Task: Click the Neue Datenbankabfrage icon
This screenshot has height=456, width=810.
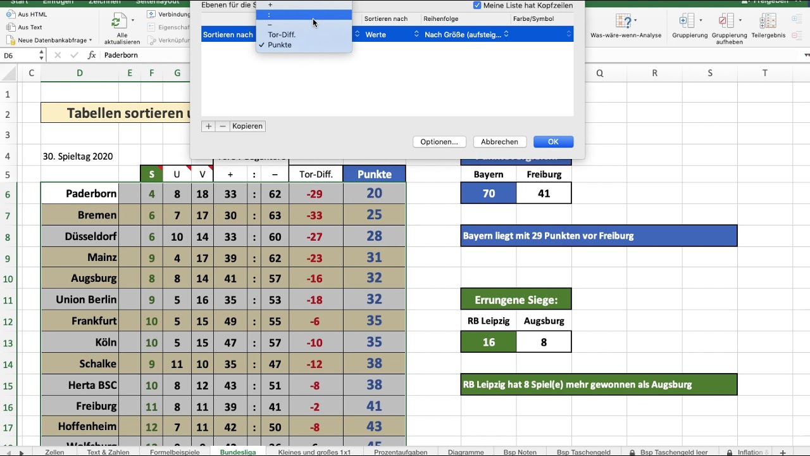Action: 11,40
